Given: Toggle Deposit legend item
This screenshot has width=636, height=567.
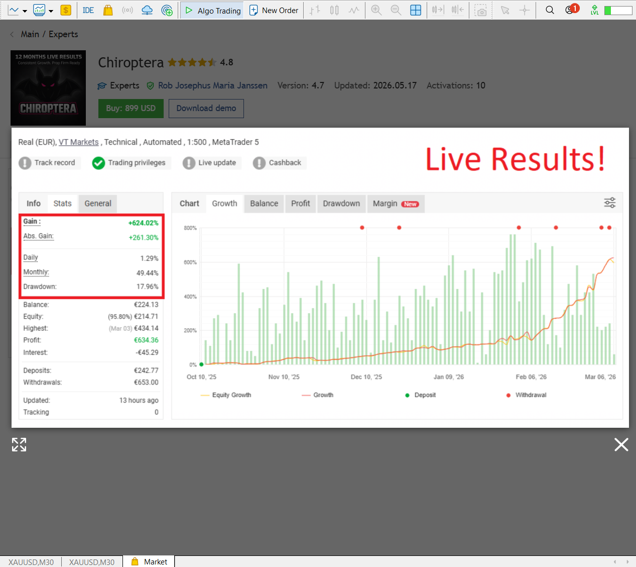Looking at the screenshot, I should click(420, 395).
